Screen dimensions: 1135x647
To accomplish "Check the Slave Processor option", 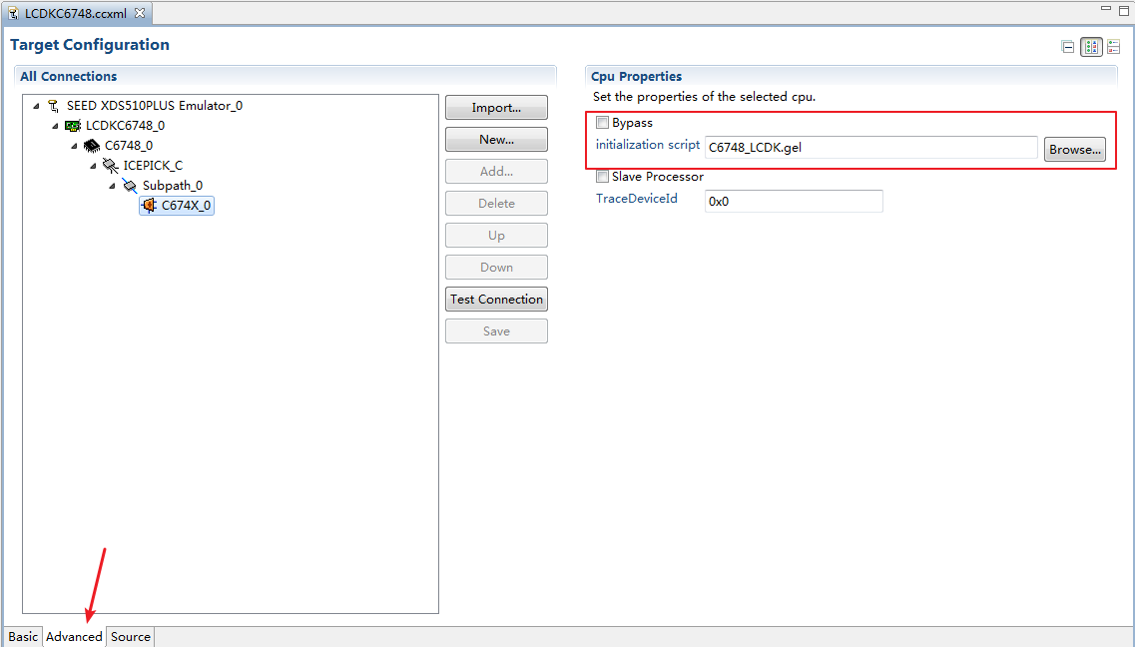I will pos(602,176).
